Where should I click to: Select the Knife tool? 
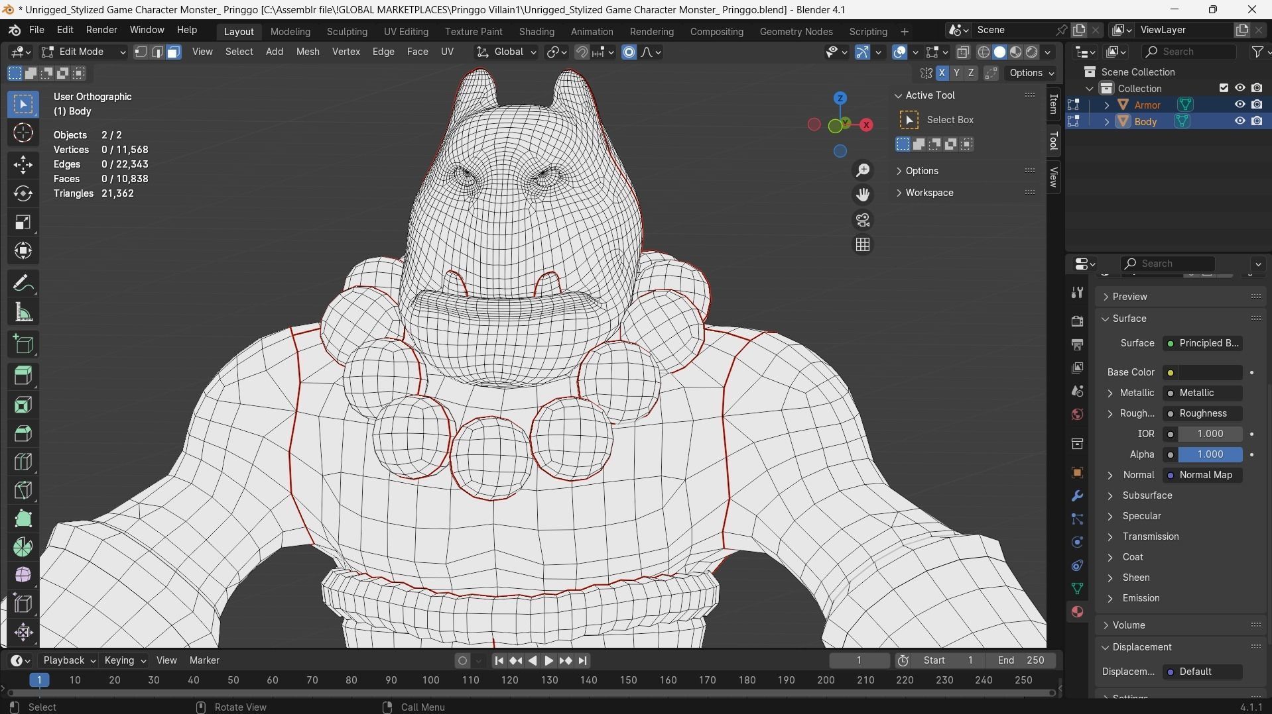(x=23, y=490)
